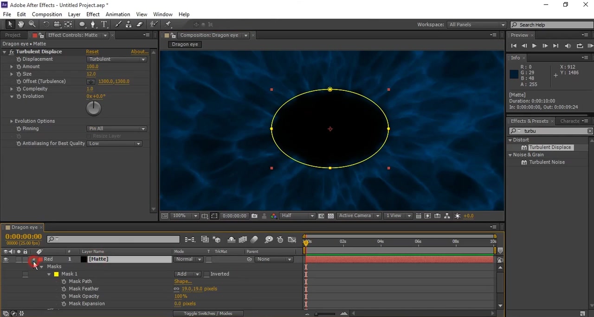The image size is (594, 317).
Task: Click Toggle Switches / Modes button
Action: pos(207,314)
